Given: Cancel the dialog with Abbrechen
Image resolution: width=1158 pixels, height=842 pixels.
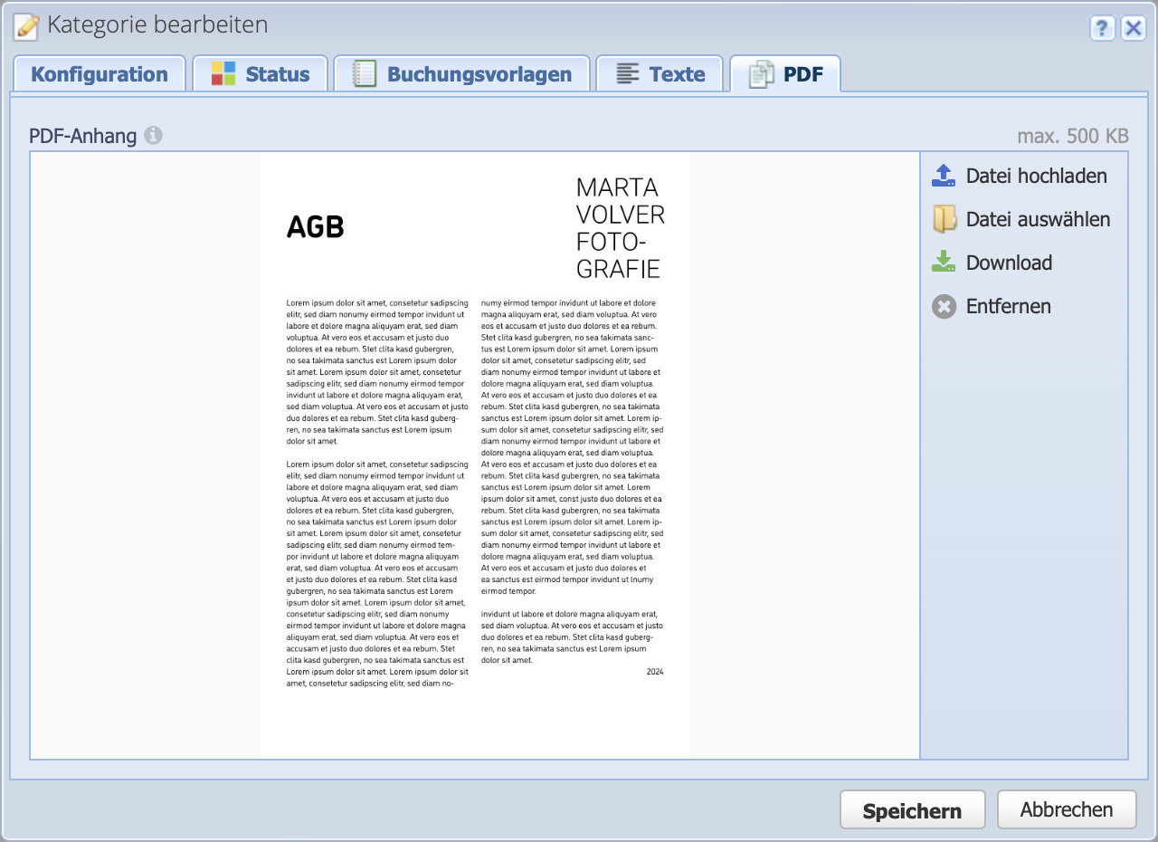Looking at the screenshot, I should tap(1067, 809).
